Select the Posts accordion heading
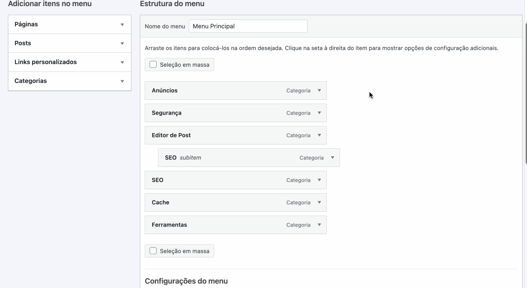This screenshot has height=288, width=527. pyautogui.click(x=70, y=43)
